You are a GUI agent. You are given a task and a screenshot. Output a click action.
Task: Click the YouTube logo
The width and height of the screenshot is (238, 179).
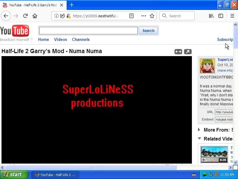pos(15,31)
